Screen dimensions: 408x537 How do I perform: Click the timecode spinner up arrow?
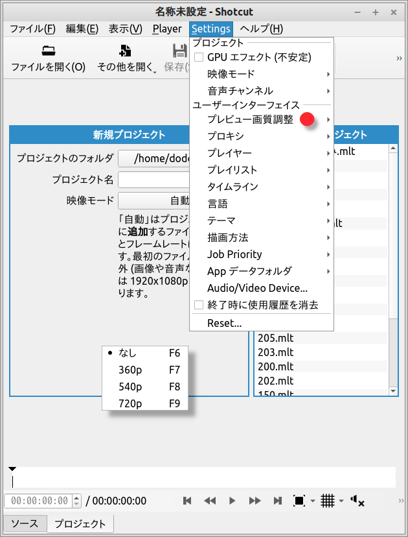76,497
